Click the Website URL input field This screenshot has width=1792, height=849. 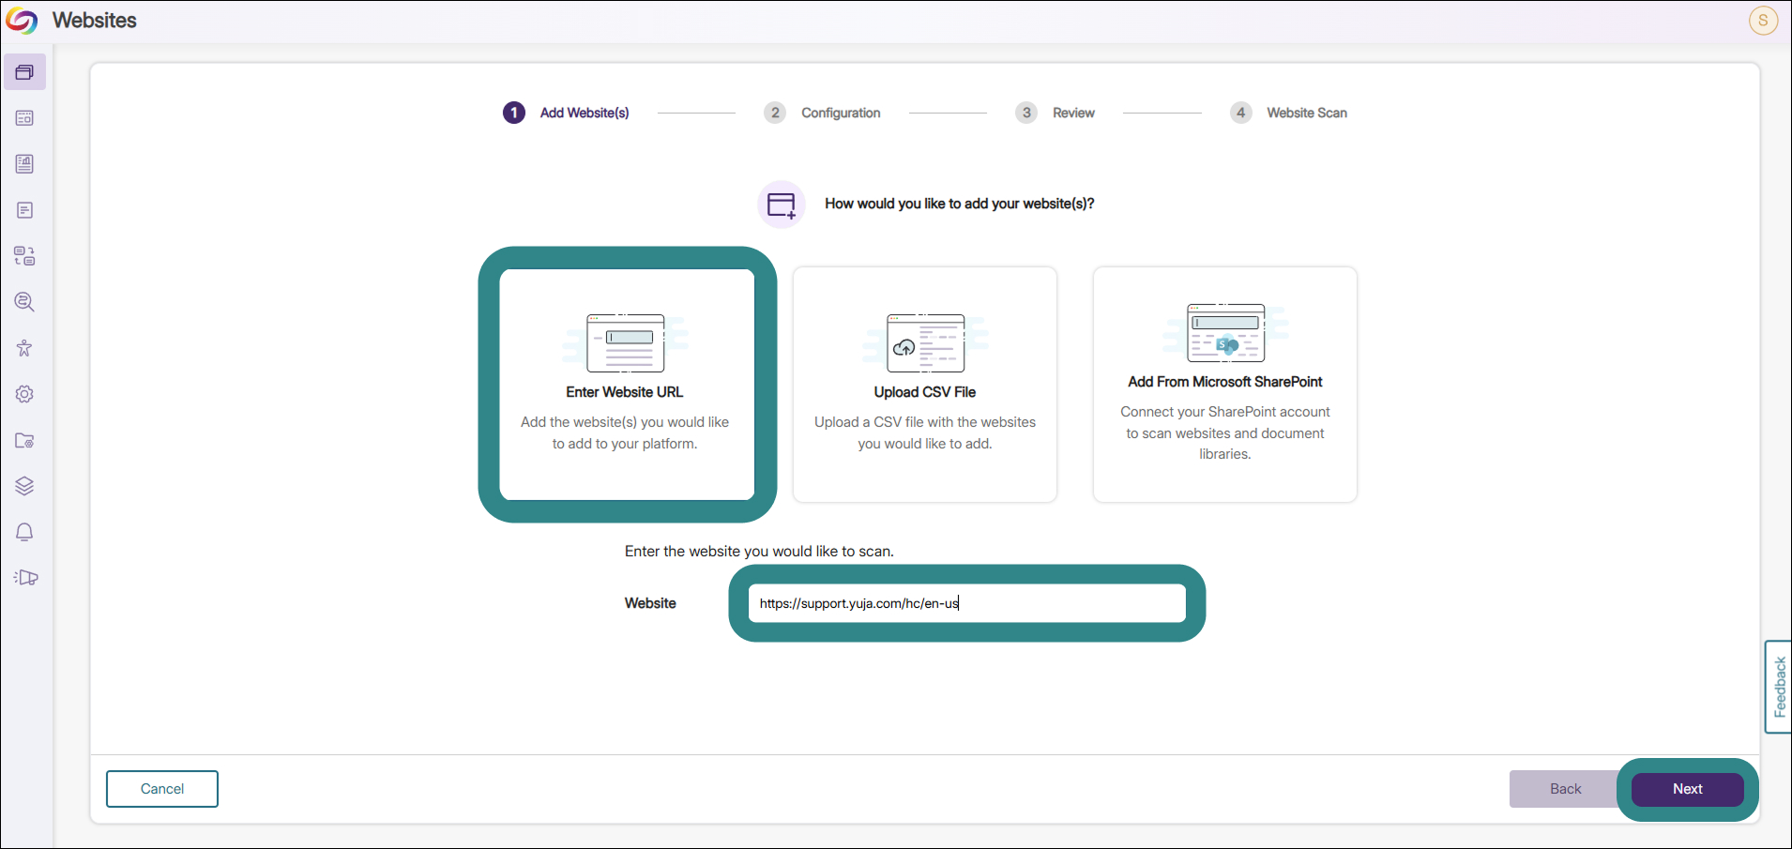point(966,603)
